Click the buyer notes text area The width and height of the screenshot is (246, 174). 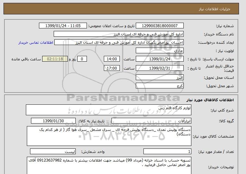click(109, 165)
